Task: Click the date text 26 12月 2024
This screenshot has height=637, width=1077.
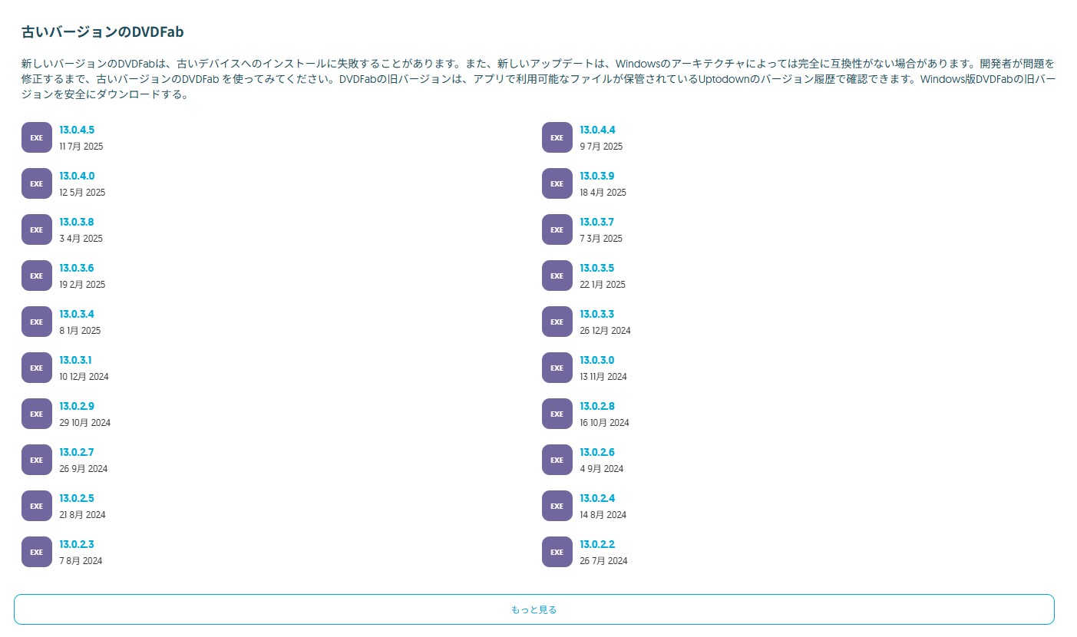Action: point(605,331)
